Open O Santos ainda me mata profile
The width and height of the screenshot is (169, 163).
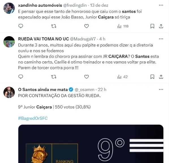[43, 90]
